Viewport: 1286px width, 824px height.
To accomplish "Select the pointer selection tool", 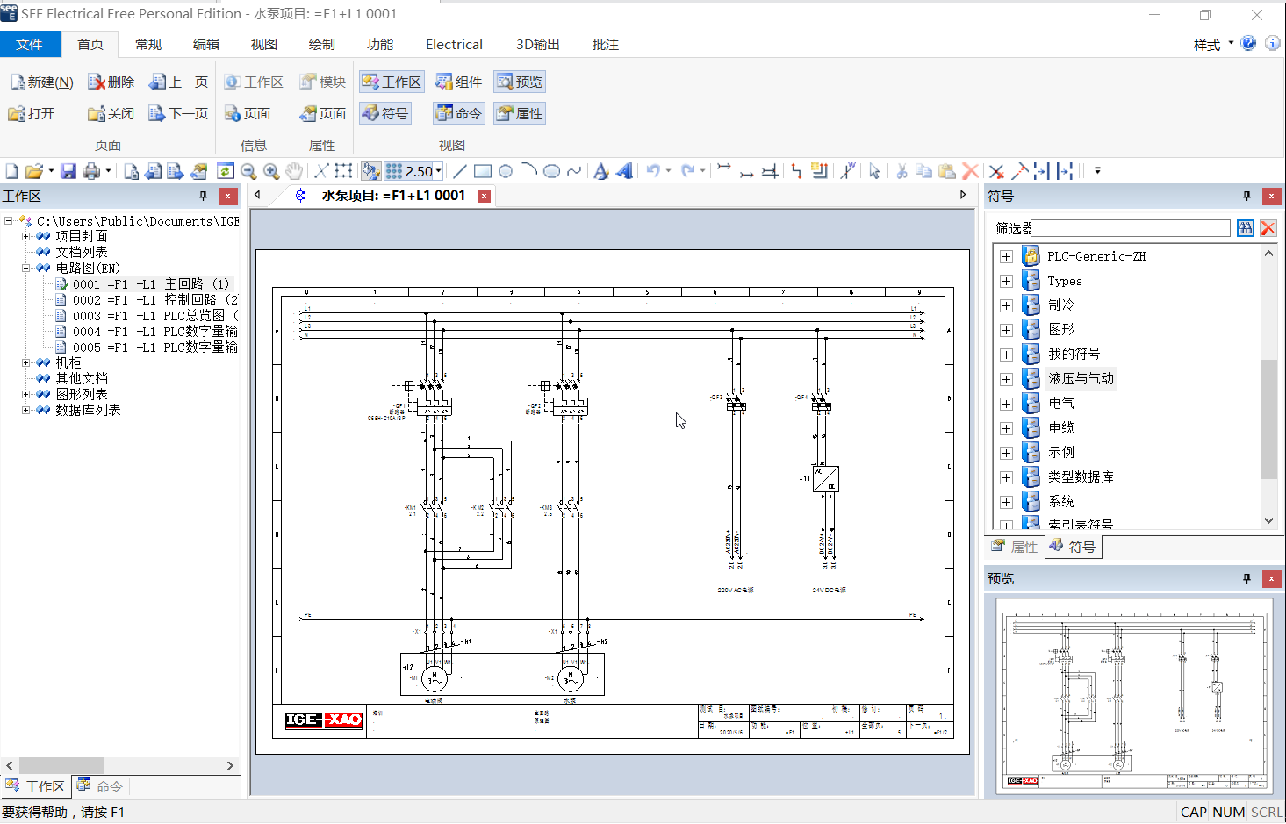I will [x=874, y=171].
